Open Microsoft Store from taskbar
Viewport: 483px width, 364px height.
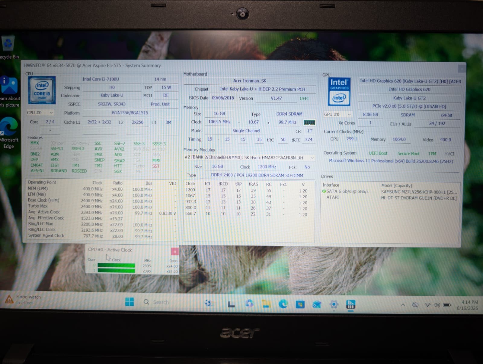point(300,304)
